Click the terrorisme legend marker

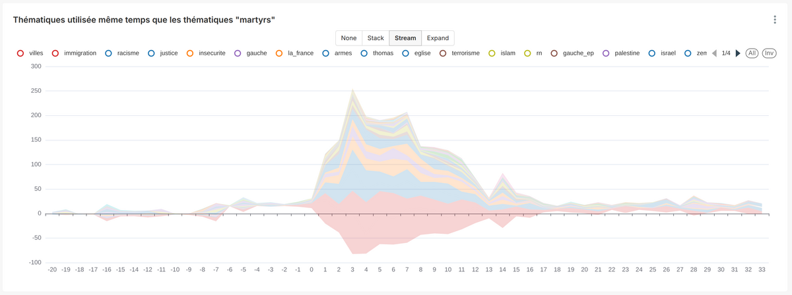tap(444, 53)
